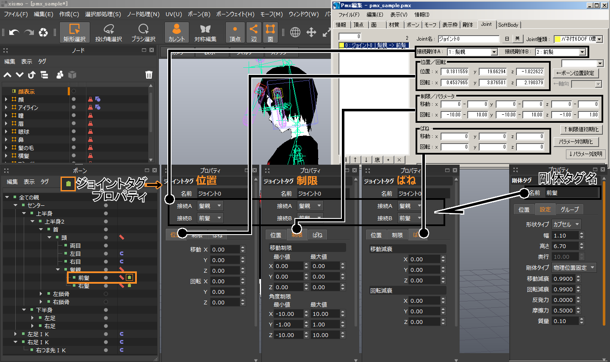Toggle visibility dot for 眉 node
This screenshot has height=362, width=610.
pos(74,124)
